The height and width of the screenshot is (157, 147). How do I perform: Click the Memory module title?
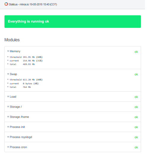pyautogui.click(x=15, y=51)
